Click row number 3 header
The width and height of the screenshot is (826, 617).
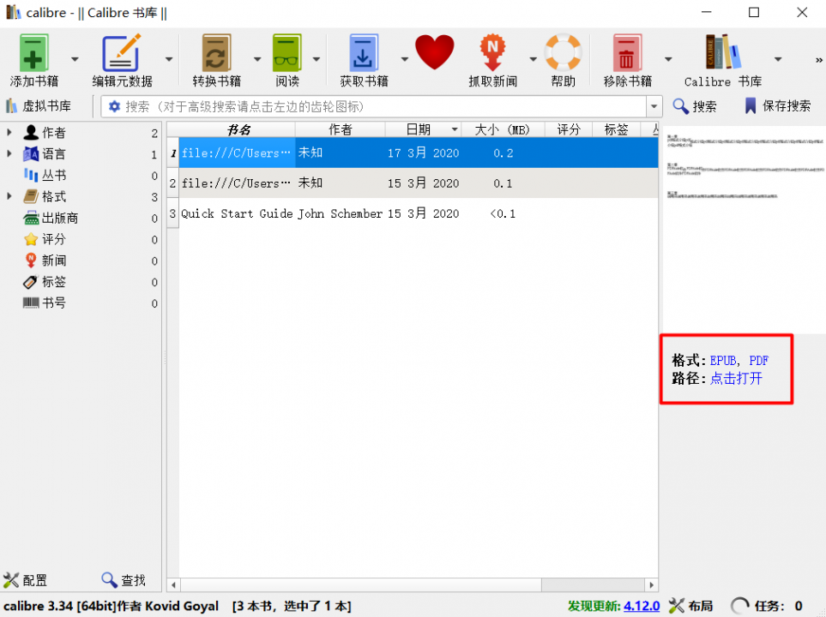pos(172,213)
